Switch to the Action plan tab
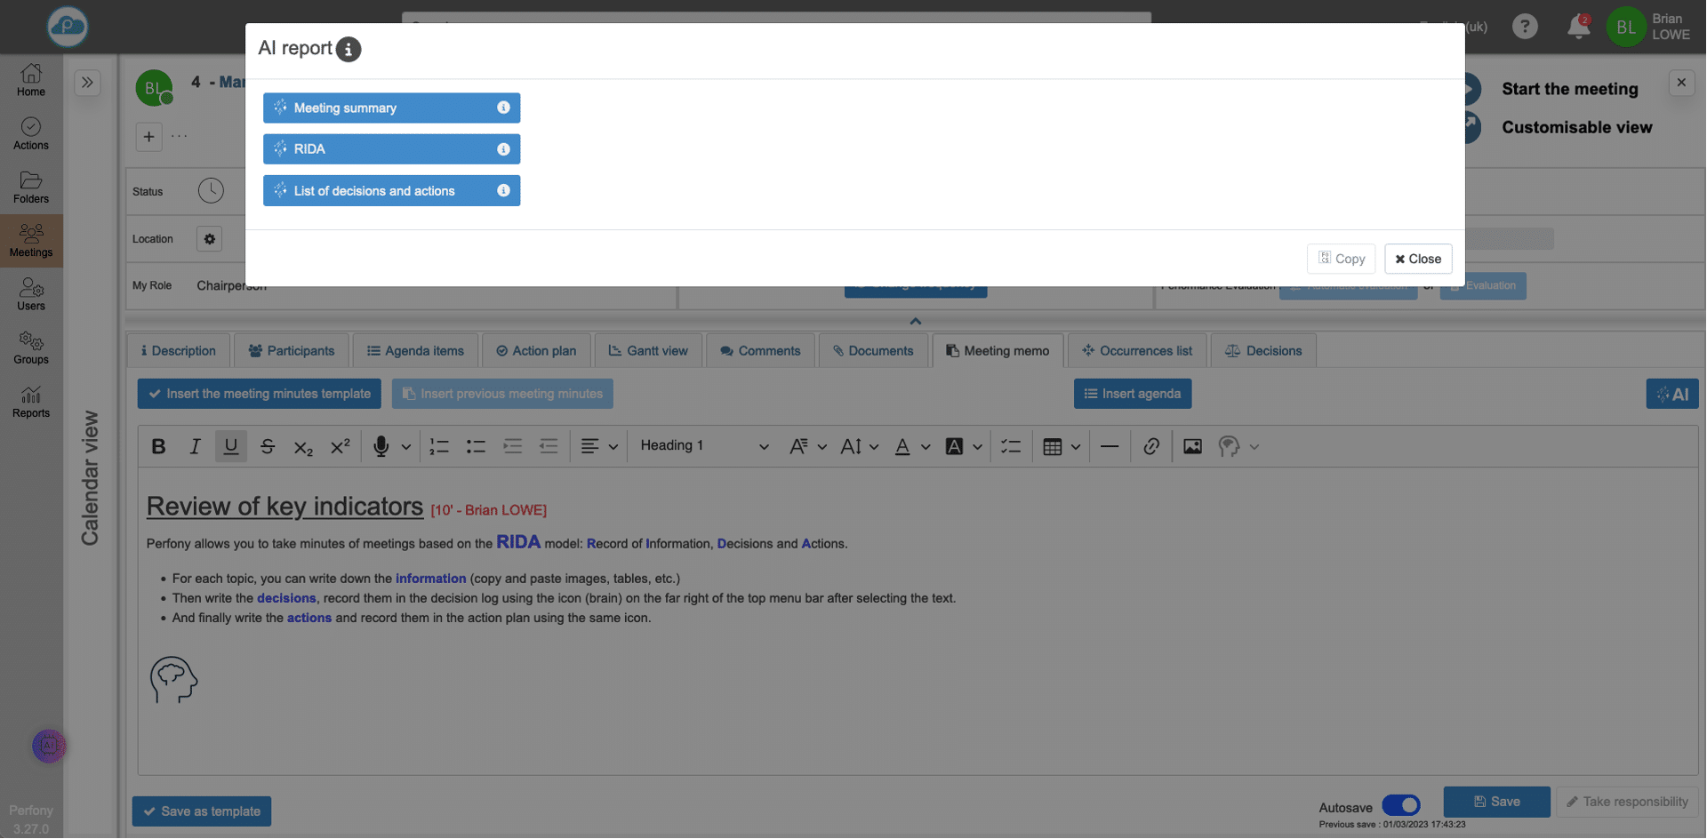Image resolution: width=1707 pixels, height=839 pixels. 536,351
